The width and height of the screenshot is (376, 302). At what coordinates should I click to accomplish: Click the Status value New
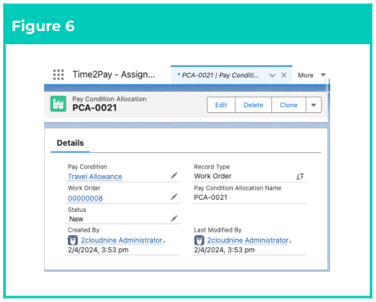point(76,219)
